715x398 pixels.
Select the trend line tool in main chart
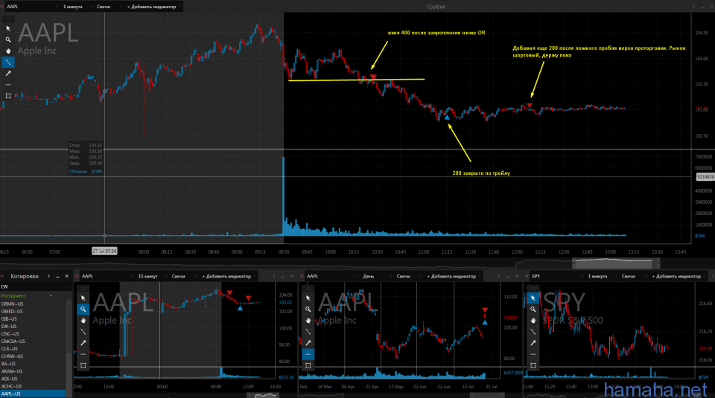(x=8, y=62)
